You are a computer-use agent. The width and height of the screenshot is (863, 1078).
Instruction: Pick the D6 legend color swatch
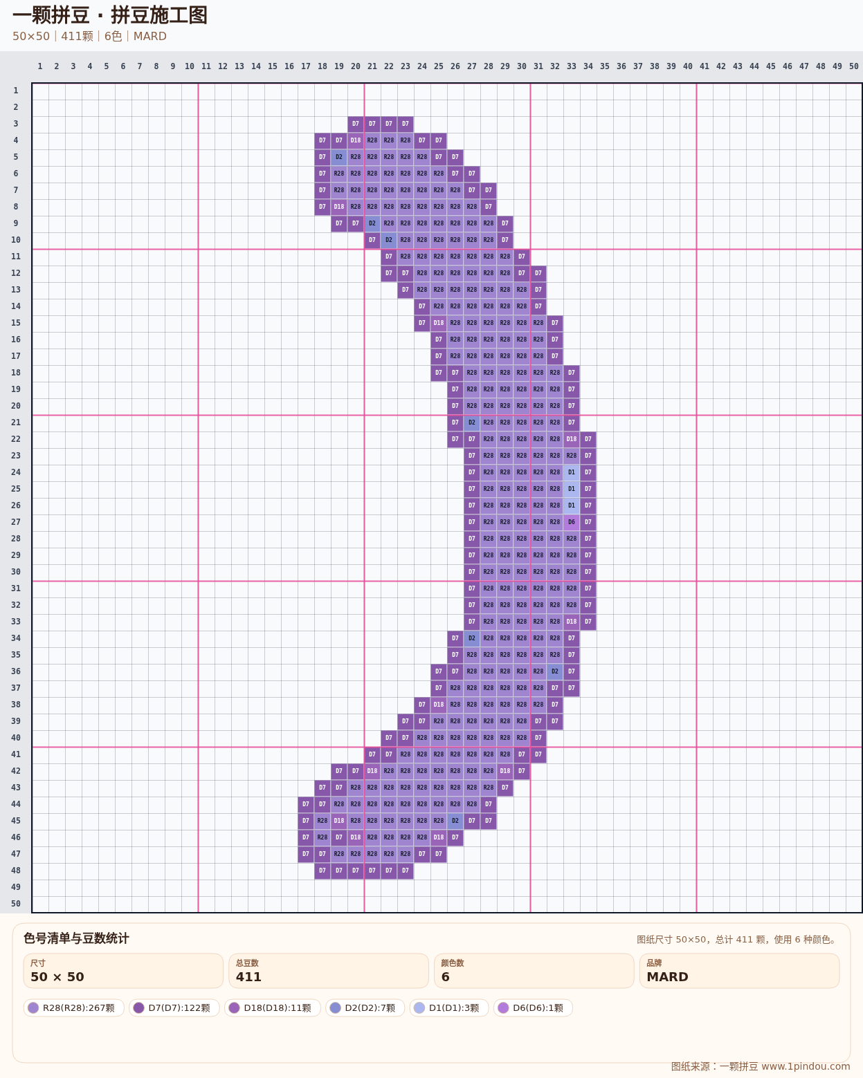click(x=503, y=1008)
